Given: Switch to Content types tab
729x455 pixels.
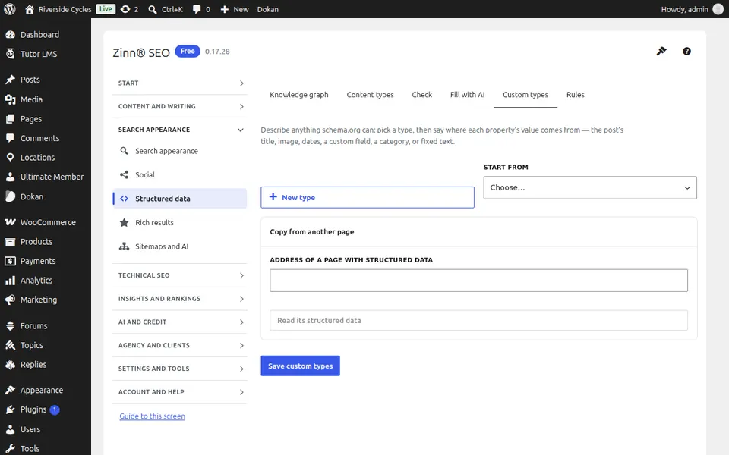Looking at the screenshot, I should coord(370,95).
